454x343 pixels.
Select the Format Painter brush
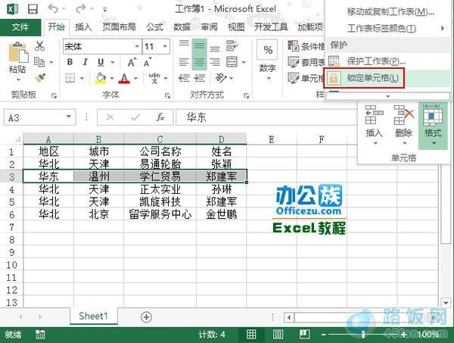tap(40, 78)
